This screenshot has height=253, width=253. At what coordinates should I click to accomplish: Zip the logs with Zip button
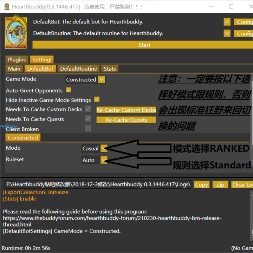click(220, 184)
